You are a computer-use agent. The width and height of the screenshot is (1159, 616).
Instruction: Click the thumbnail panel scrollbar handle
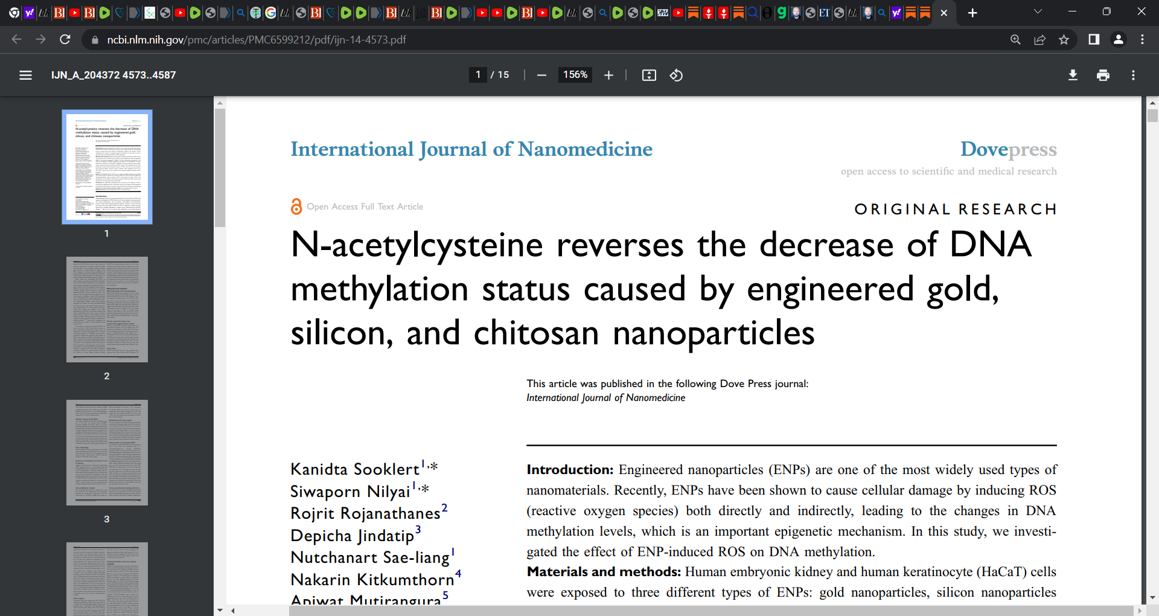pos(220,168)
